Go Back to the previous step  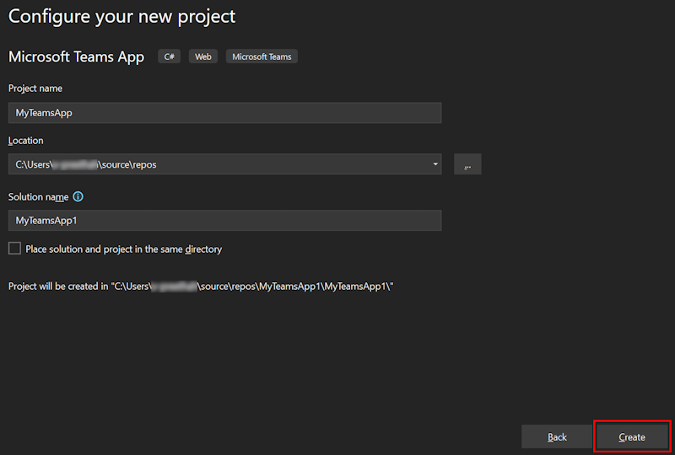tap(557, 437)
